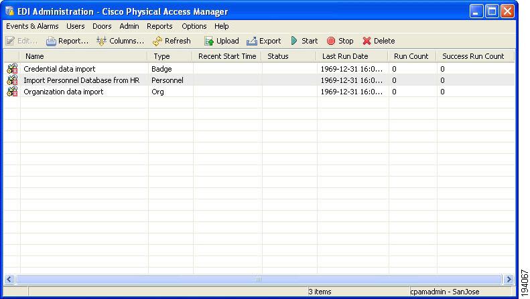530x299 pixels.
Task: Click the Delete button label
Action: pos(385,41)
